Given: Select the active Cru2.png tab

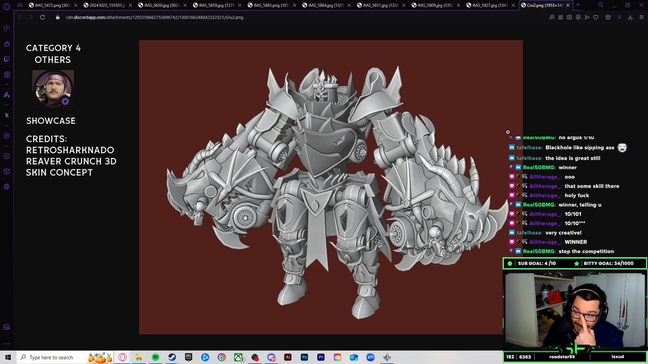Looking at the screenshot, I should [545, 5].
